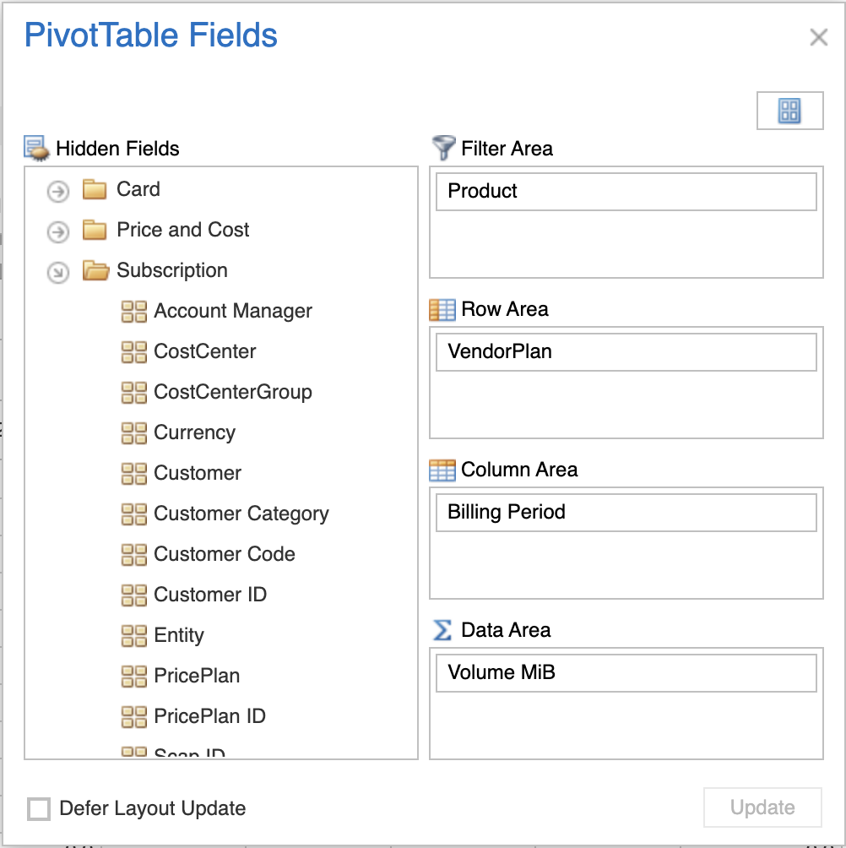Select Volume MiB in the Data Area
Screen dimensions: 846x848
coord(626,673)
